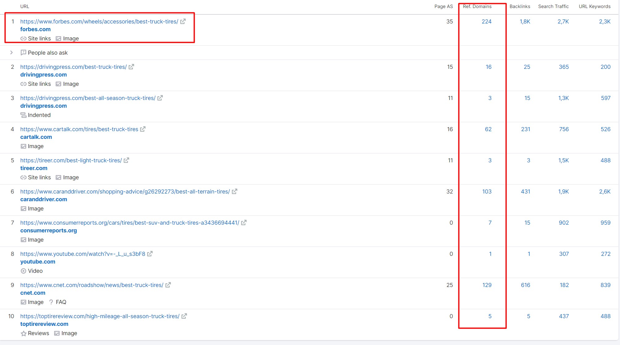The height and width of the screenshot is (345, 620).
Task: Click the People also ask icon
Action: [23, 52]
